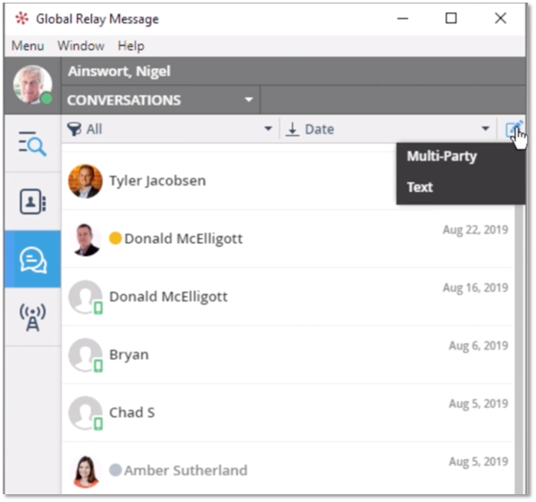Click Chad S's placeholder avatar
536x502 pixels.
[86, 413]
